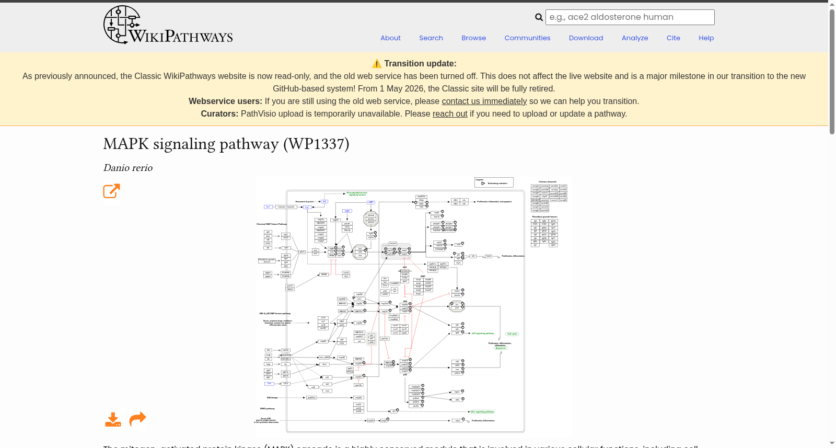Click the orange share arrow icon

137,419
